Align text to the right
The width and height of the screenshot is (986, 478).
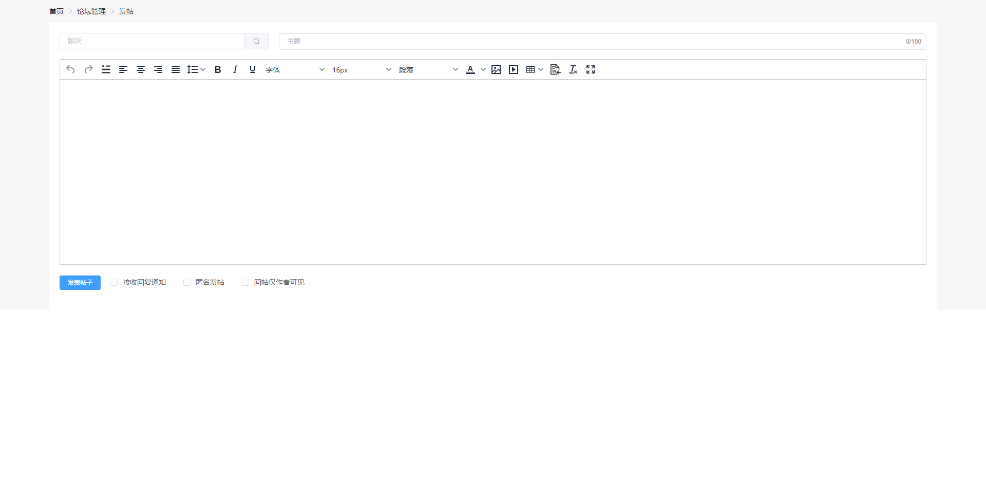(158, 69)
